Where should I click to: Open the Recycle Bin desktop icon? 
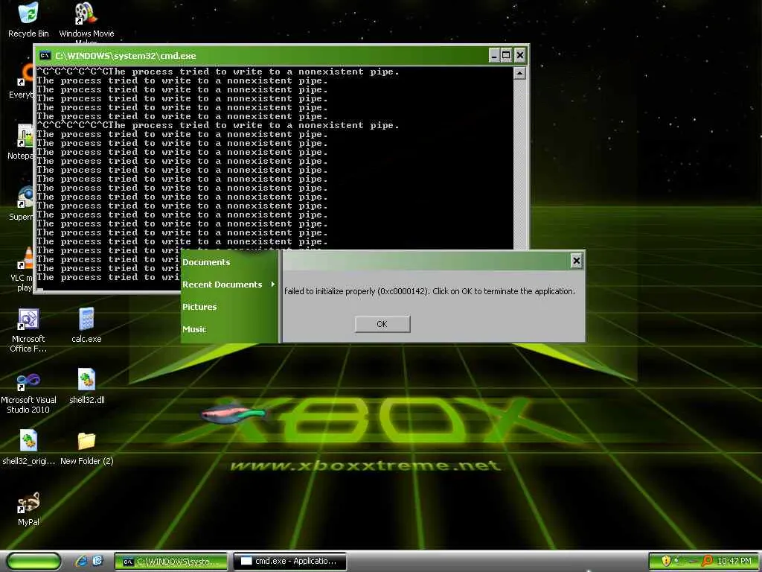(x=28, y=19)
